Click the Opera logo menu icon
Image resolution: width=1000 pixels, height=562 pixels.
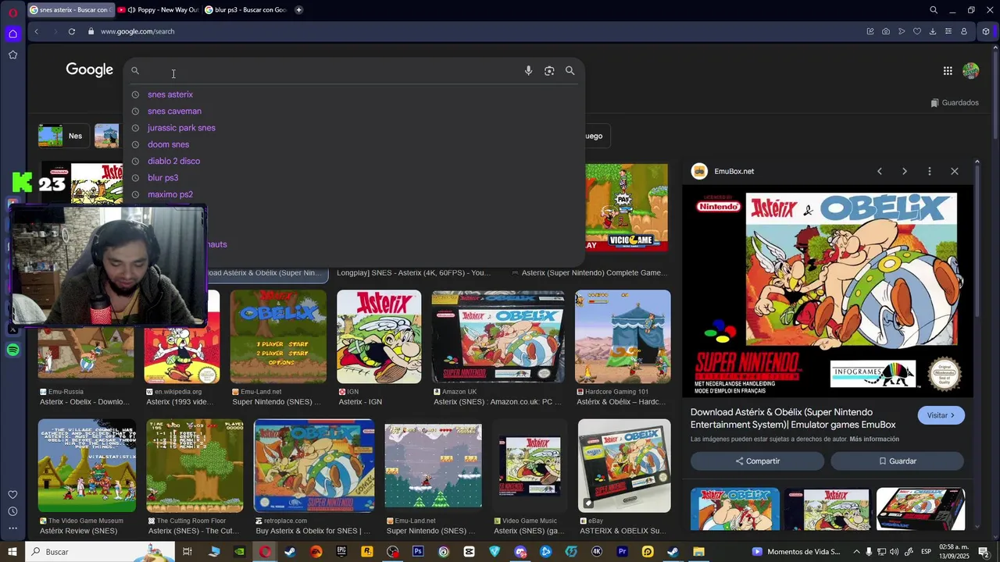pyautogui.click(x=12, y=12)
